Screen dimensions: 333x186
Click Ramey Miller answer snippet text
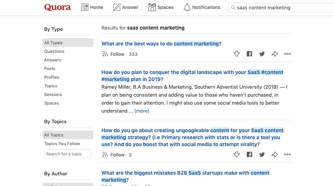pos(194,99)
